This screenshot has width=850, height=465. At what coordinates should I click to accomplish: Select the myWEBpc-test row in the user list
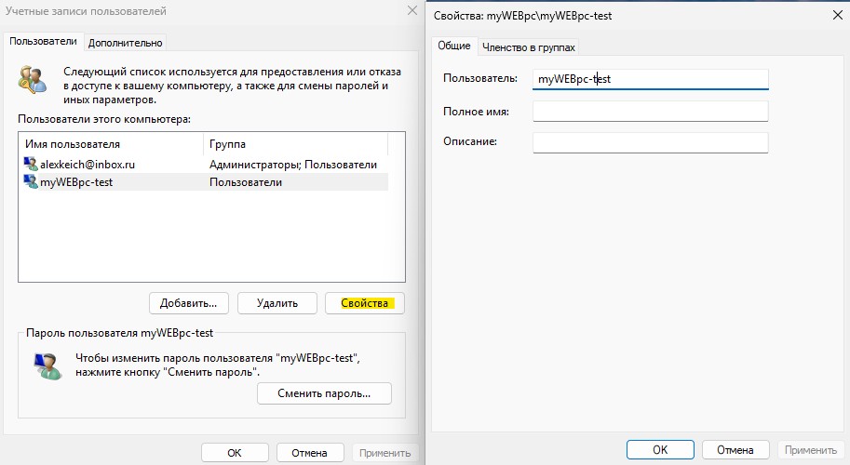pos(206,182)
